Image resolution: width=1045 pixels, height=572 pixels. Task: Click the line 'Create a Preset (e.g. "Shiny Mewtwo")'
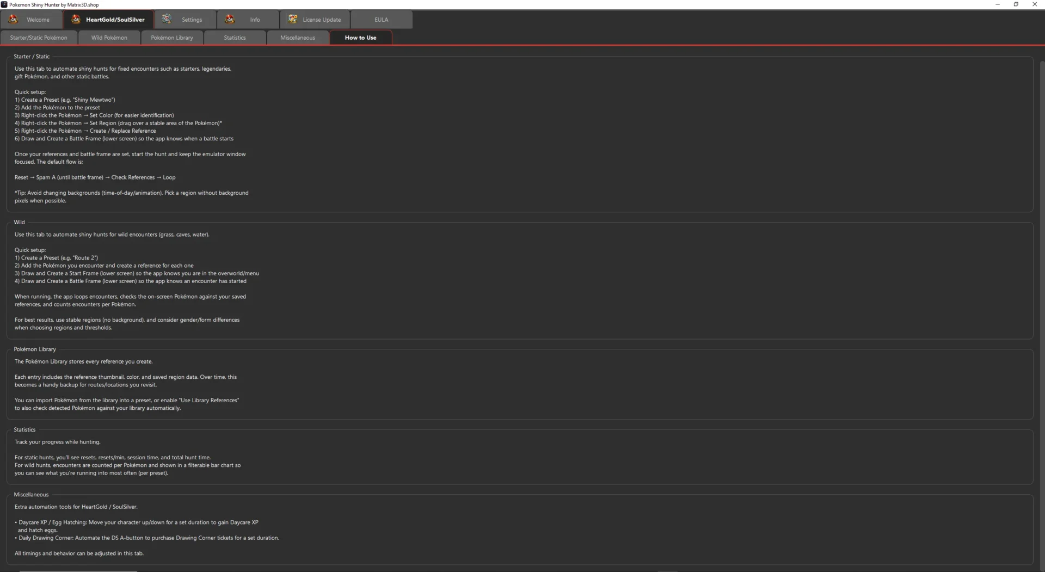pos(65,100)
